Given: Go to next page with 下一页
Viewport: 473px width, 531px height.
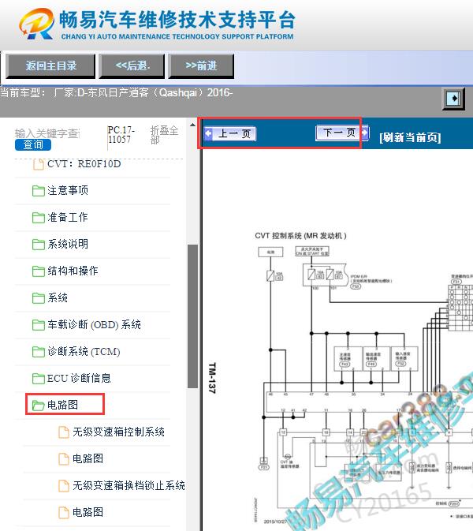Looking at the screenshot, I should [342, 132].
